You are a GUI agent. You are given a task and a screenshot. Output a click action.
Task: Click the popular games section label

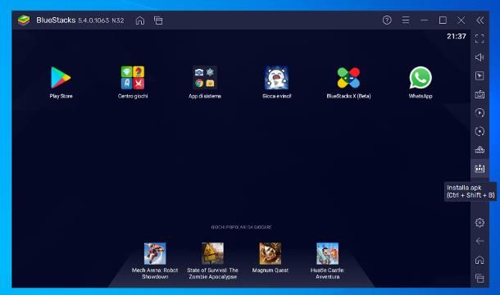(x=241, y=227)
